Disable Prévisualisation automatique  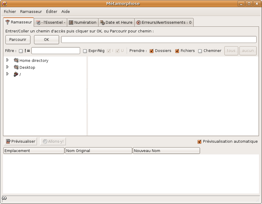point(199,142)
